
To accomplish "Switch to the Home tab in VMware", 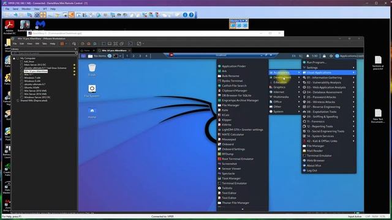I will (x=86, y=50).
